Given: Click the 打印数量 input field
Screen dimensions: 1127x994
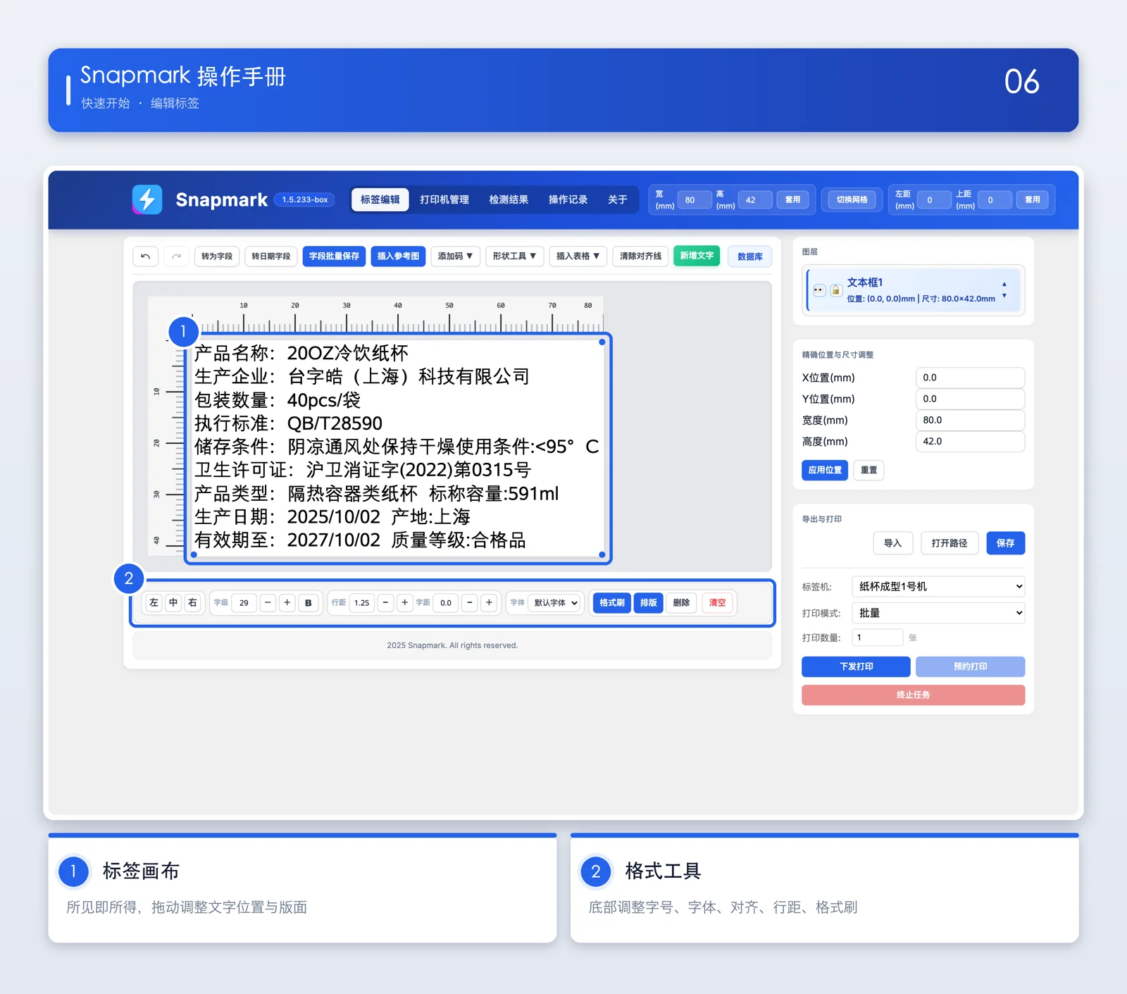Looking at the screenshot, I should pos(878,638).
